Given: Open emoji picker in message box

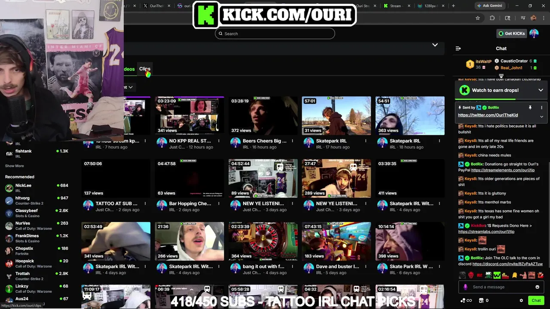Looking at the screenshot, I should click(x=537, y=287).
